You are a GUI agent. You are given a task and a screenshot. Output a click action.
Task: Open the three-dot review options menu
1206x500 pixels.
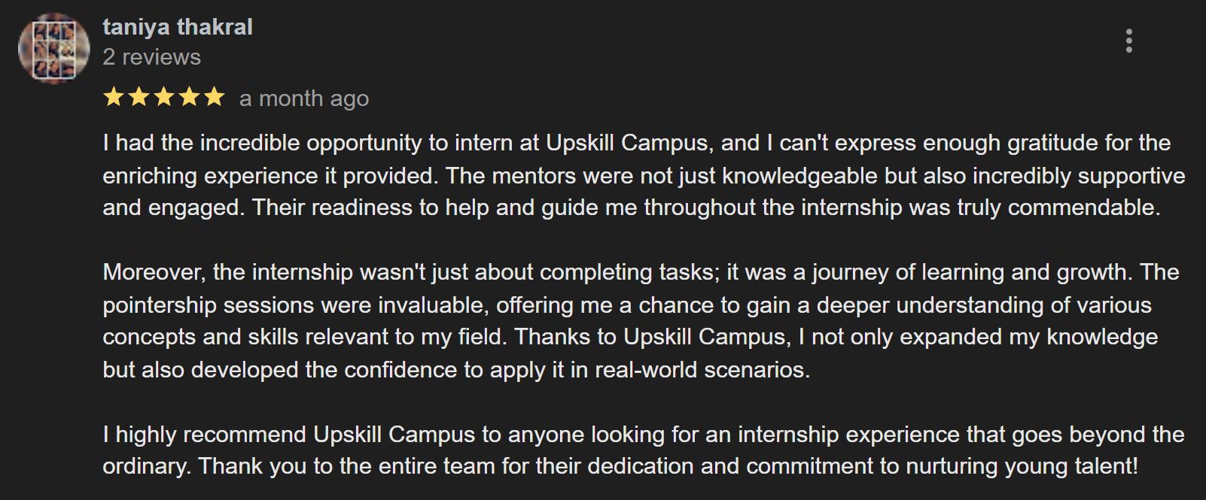(x=1128, y=41)
